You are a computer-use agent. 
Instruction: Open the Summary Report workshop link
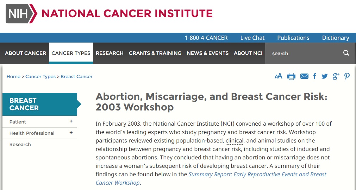click(211, 178)
